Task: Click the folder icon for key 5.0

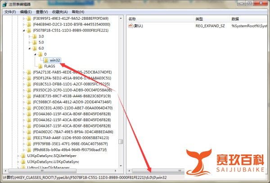Action: [35, 42]
